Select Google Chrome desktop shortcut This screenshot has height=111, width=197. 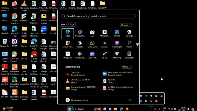14,18
